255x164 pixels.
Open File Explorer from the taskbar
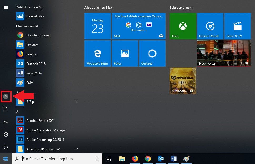122,159
